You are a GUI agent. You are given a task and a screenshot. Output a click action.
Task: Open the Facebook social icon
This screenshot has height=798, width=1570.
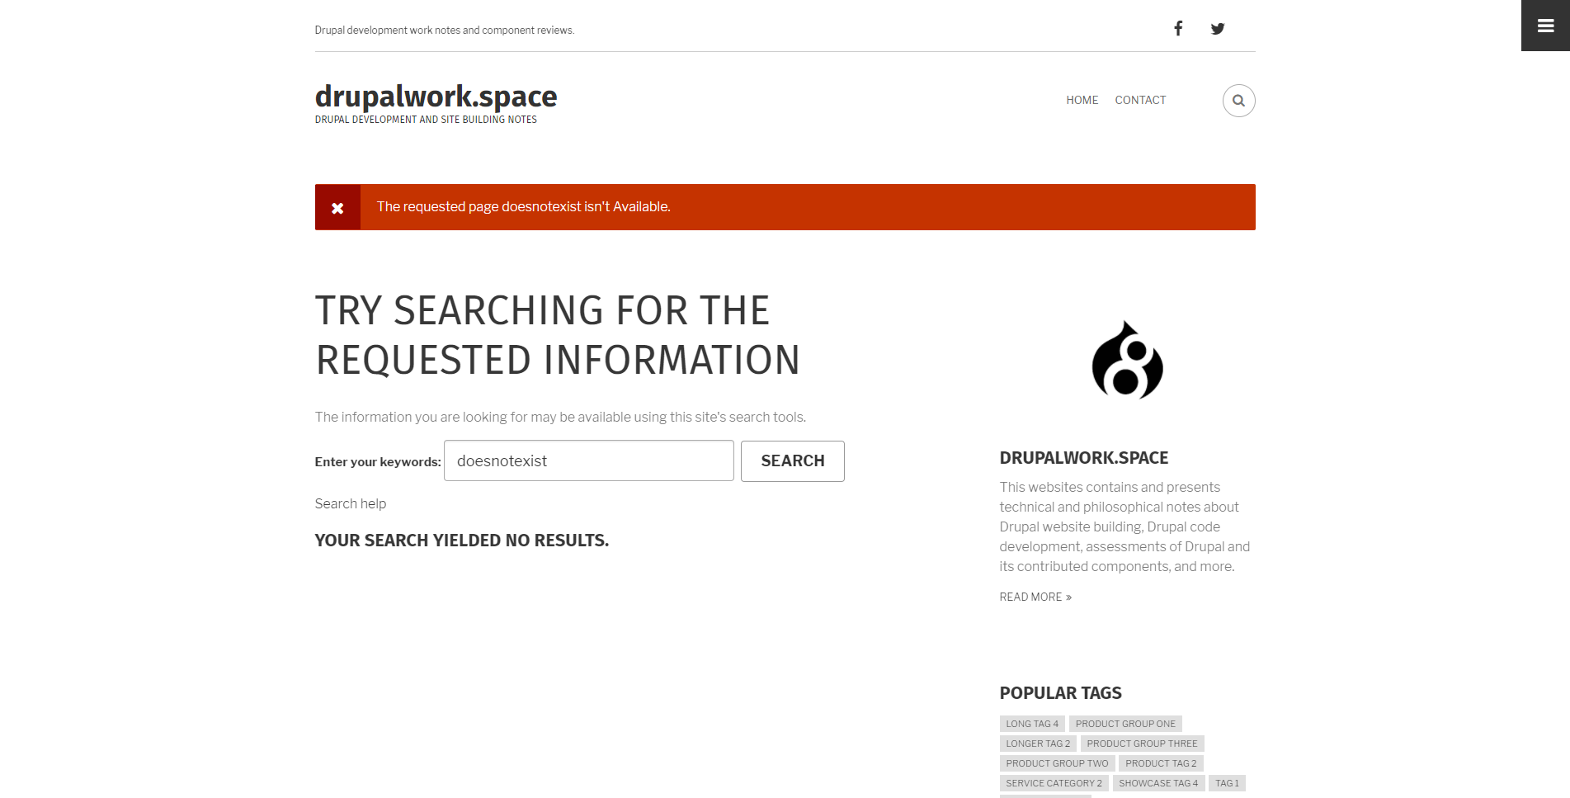pyautogui.click(x=1178, y=29)
